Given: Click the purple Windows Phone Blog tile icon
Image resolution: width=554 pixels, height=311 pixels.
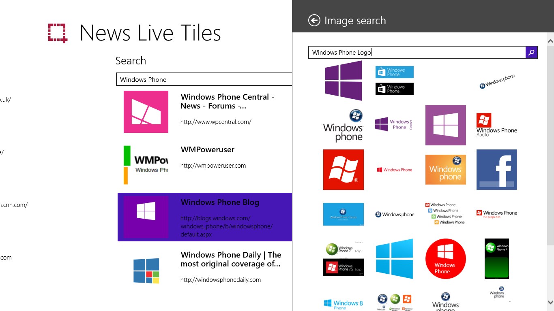Looking at the screenshot, I should pos(146,217).
